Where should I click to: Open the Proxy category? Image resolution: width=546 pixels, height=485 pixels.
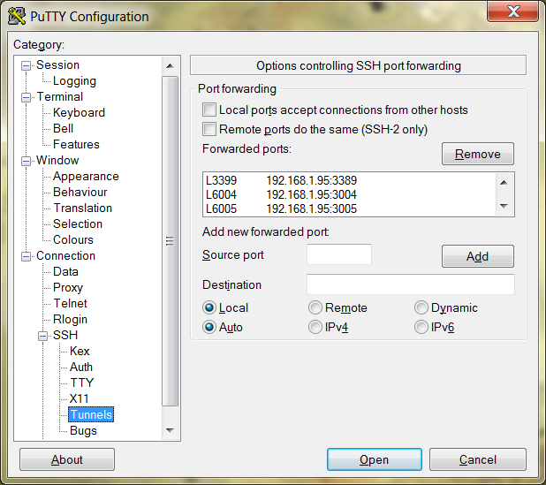point(68,288)
